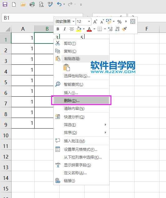Select 清除内容(N) clear contents

click(81, 108)
